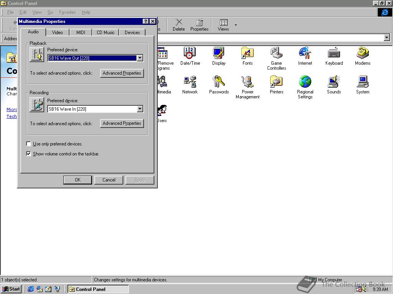
Task: Click the Properties toolbar icon
Action: pyautogui.click(x=200, y=25)
